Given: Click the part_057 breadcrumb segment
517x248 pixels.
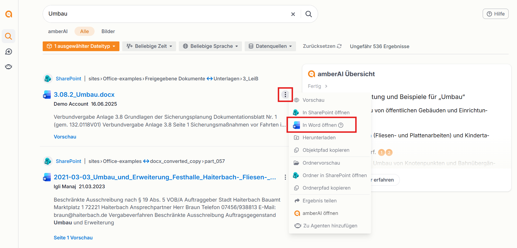Looking at the screenshot, I should pyautogui.click(x=215, y=161).
